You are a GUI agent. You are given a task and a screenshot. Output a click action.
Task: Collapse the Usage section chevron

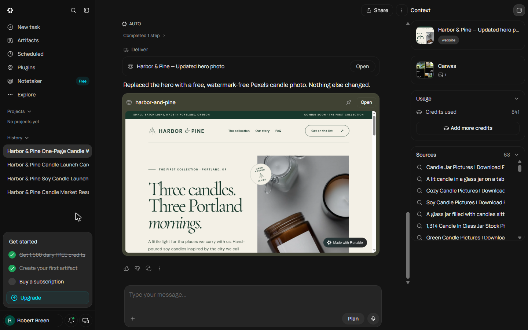point(517,99)
